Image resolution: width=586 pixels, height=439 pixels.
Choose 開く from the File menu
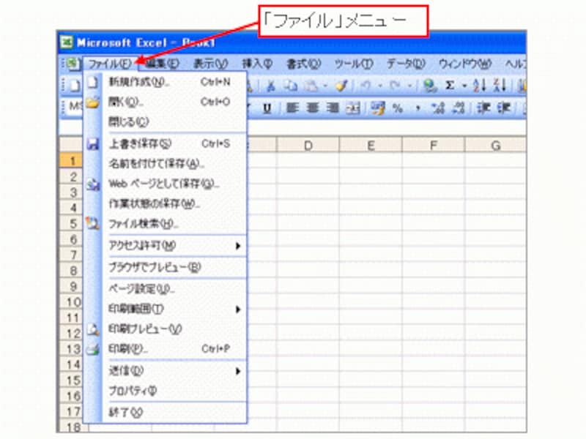coord(166,102)
